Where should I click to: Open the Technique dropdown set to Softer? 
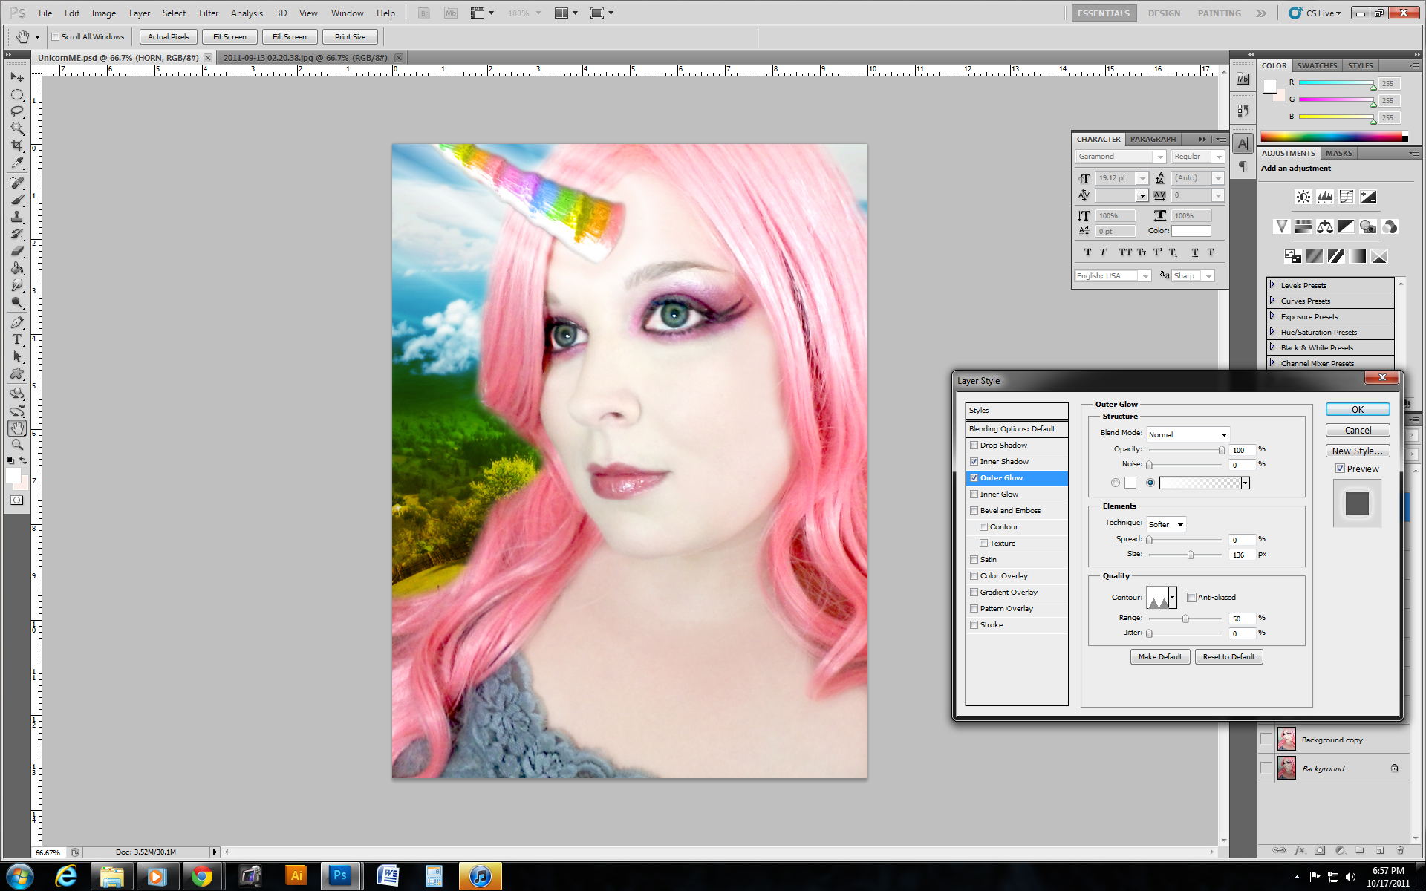[1166, 524]
